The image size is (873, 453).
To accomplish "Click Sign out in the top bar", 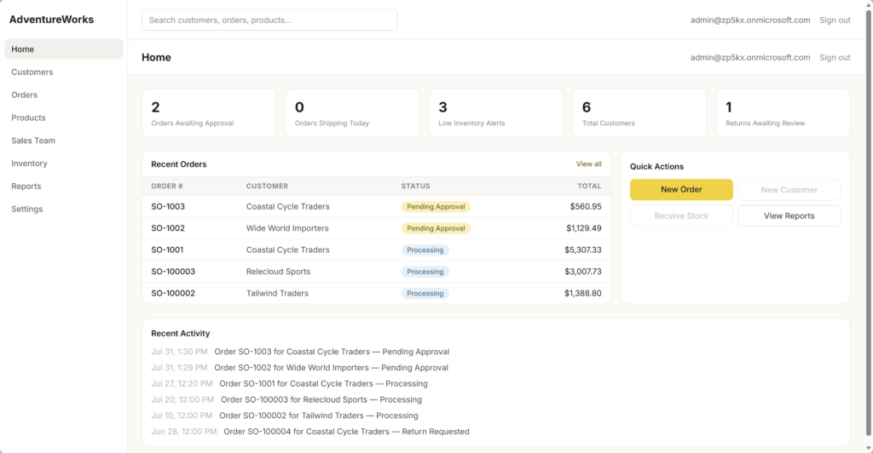I will click(835, 20).
